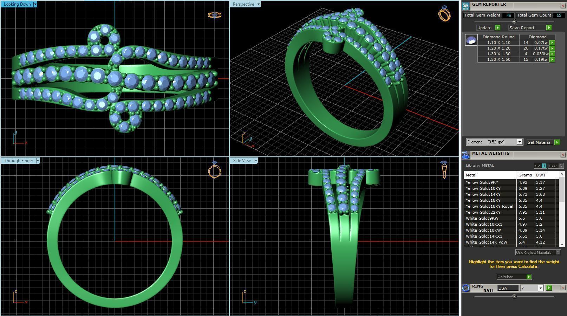The image size is (567, 316).
Task: Click the Side View viewport label
Action: 242,161
